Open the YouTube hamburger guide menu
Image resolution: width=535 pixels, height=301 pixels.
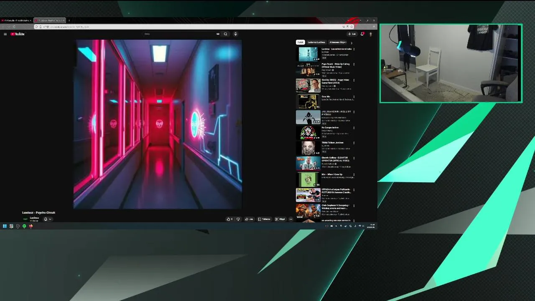coord(5,34)
